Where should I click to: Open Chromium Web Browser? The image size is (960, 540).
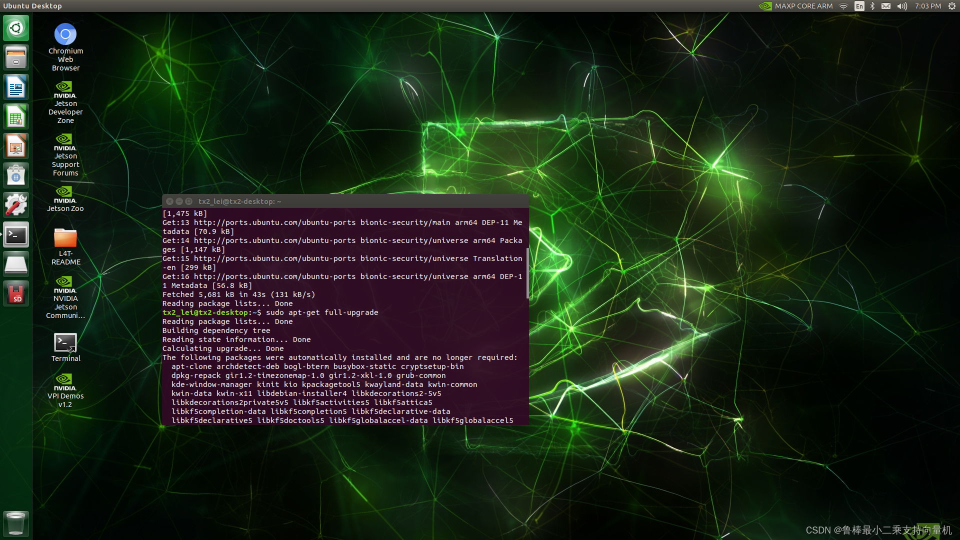65,33
